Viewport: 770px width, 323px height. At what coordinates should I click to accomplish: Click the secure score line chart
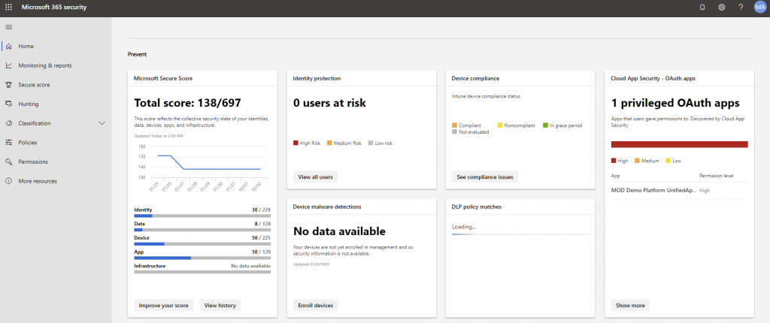[202, 167]
